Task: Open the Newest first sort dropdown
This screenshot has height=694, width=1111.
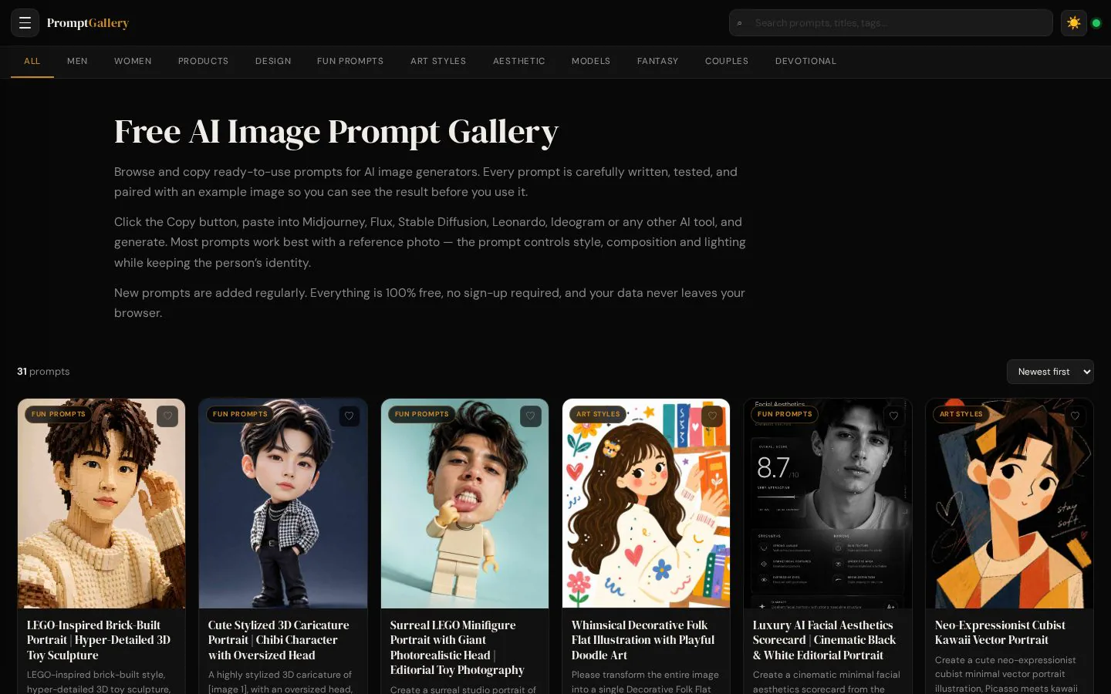Action: tap(1050, 372)
